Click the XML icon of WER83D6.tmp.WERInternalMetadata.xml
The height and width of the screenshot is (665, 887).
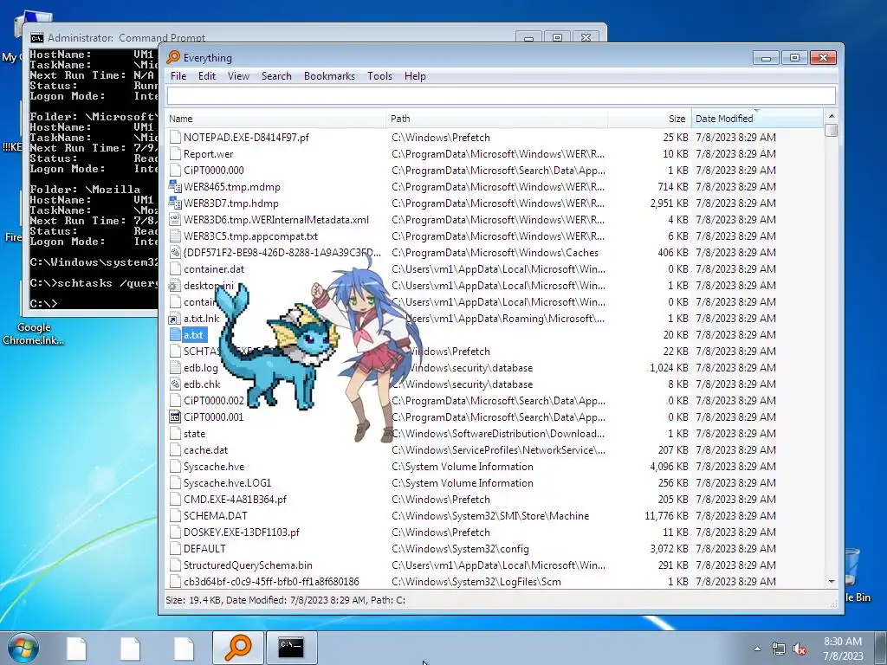coord(175,219)
